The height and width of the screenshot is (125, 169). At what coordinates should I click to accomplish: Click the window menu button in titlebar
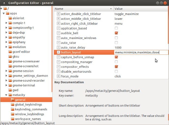click(x=4, y=3)
